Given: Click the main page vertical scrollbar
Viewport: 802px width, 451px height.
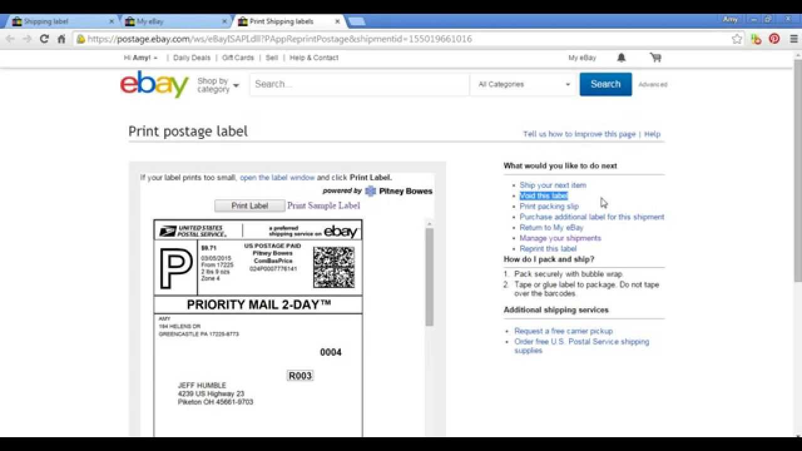Looking at the screenshot, I should pos(798,169).
